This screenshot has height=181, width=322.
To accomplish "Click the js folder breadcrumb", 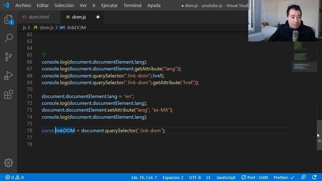I will click(x=25, y=28).
